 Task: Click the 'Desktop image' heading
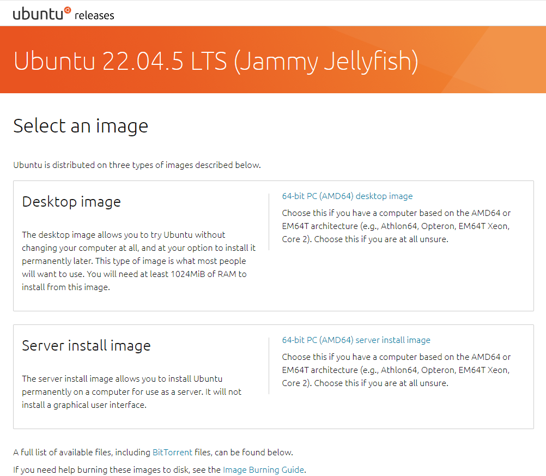[x=71, y=202]
